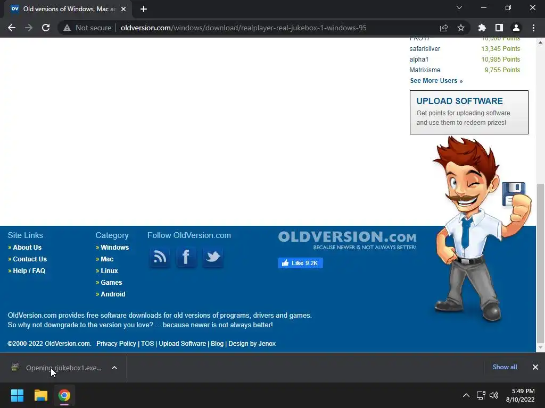Open the network status tray icon
Viewport: 545px width, 408px height.
(481, 395)
